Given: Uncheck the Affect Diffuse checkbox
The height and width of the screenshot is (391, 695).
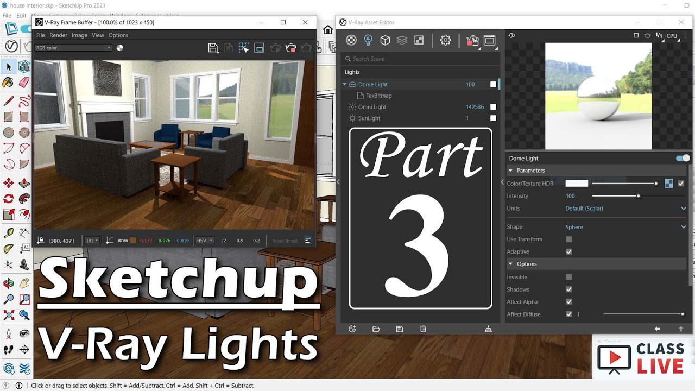Looking at the screenshot, I should tap(569, 314).
